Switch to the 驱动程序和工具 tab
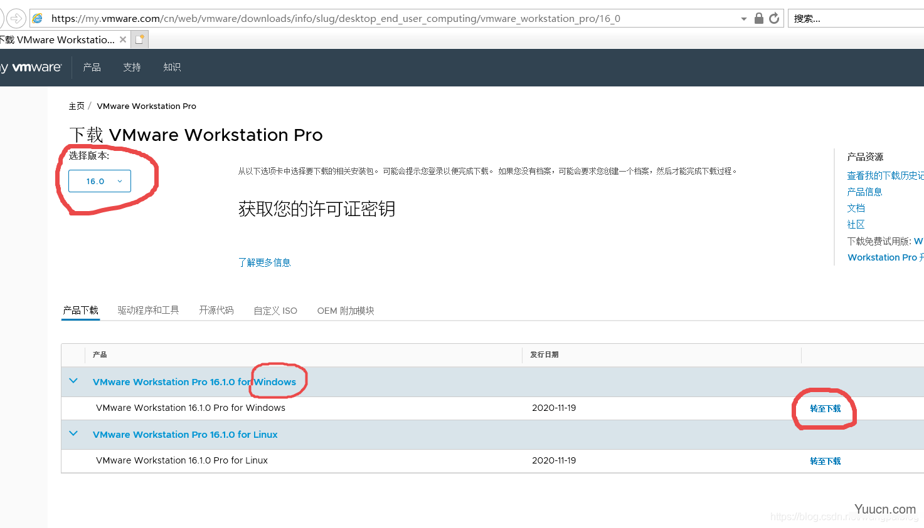924x528 pixels. point(148,310)
